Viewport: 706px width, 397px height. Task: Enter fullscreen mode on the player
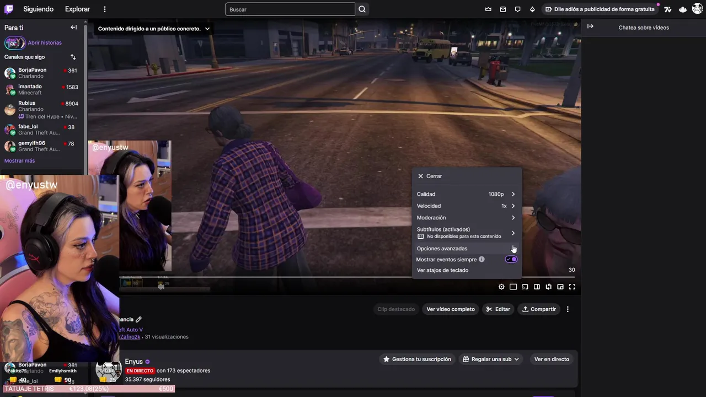click(x=572, y=287)
